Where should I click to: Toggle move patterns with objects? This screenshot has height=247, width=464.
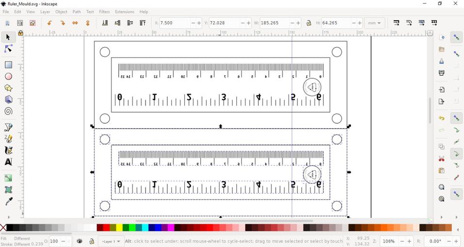point(434,23)
